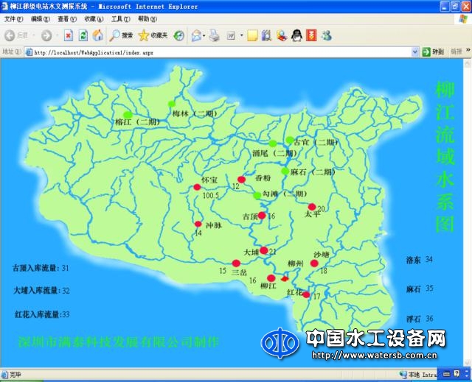Click the help question mark tray icon
Image resolution: width=472 pixels, height=382 pixels.
[x=457, y=373]
